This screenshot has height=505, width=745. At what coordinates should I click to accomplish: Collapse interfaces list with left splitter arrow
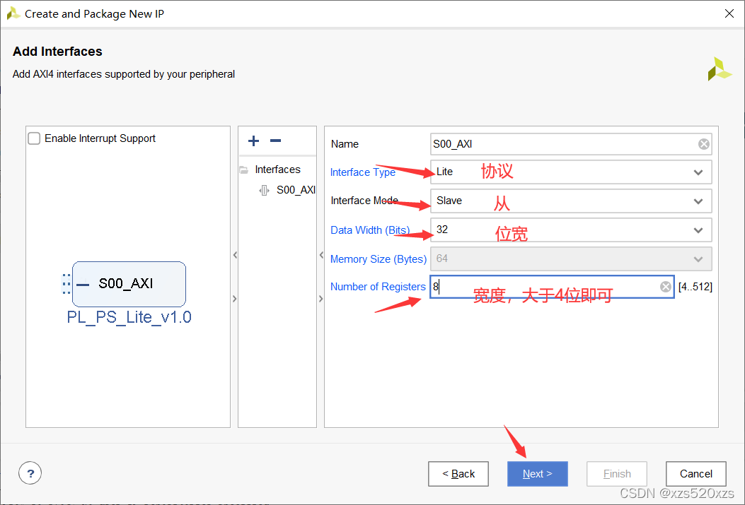[x=321, y=255]
